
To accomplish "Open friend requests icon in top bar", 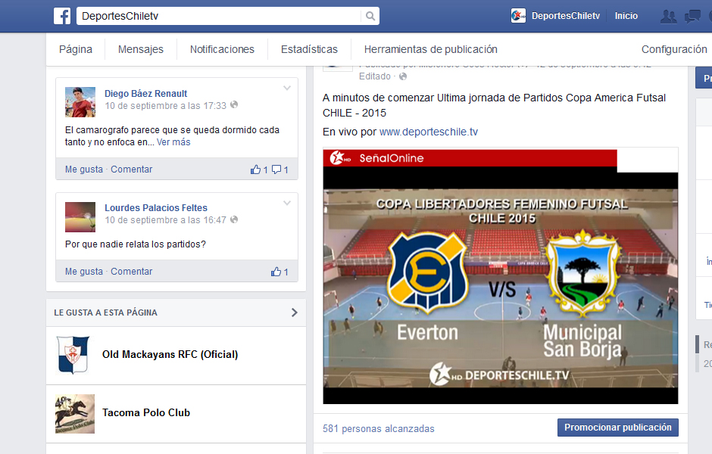I will (x=668, y=16).
